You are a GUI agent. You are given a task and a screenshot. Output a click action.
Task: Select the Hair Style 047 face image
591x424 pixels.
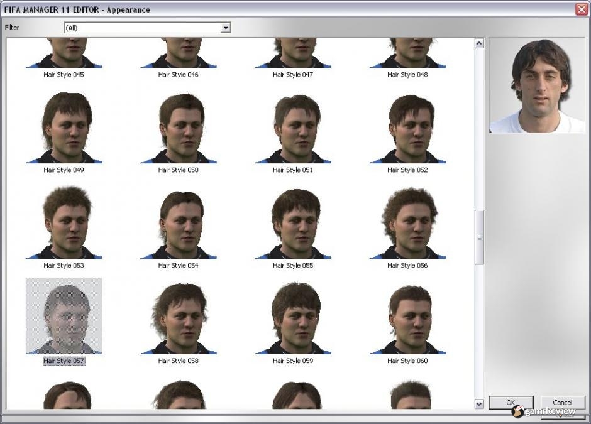(293, 53)
